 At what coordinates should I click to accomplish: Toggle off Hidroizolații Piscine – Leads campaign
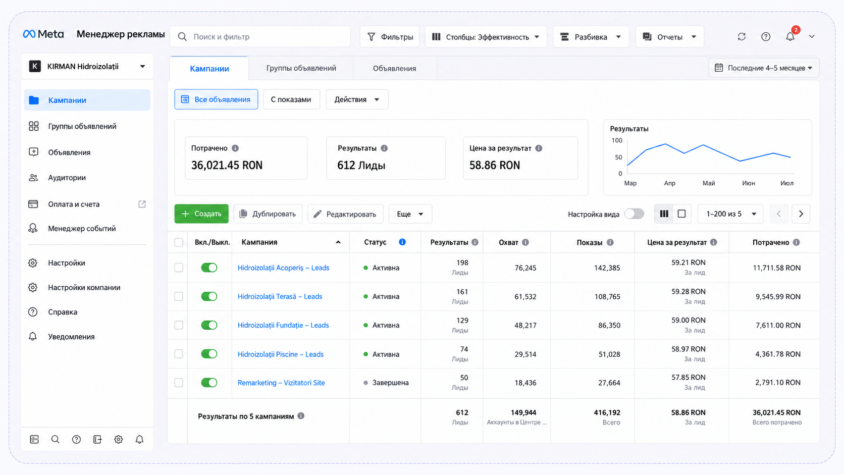pos(209,354)
